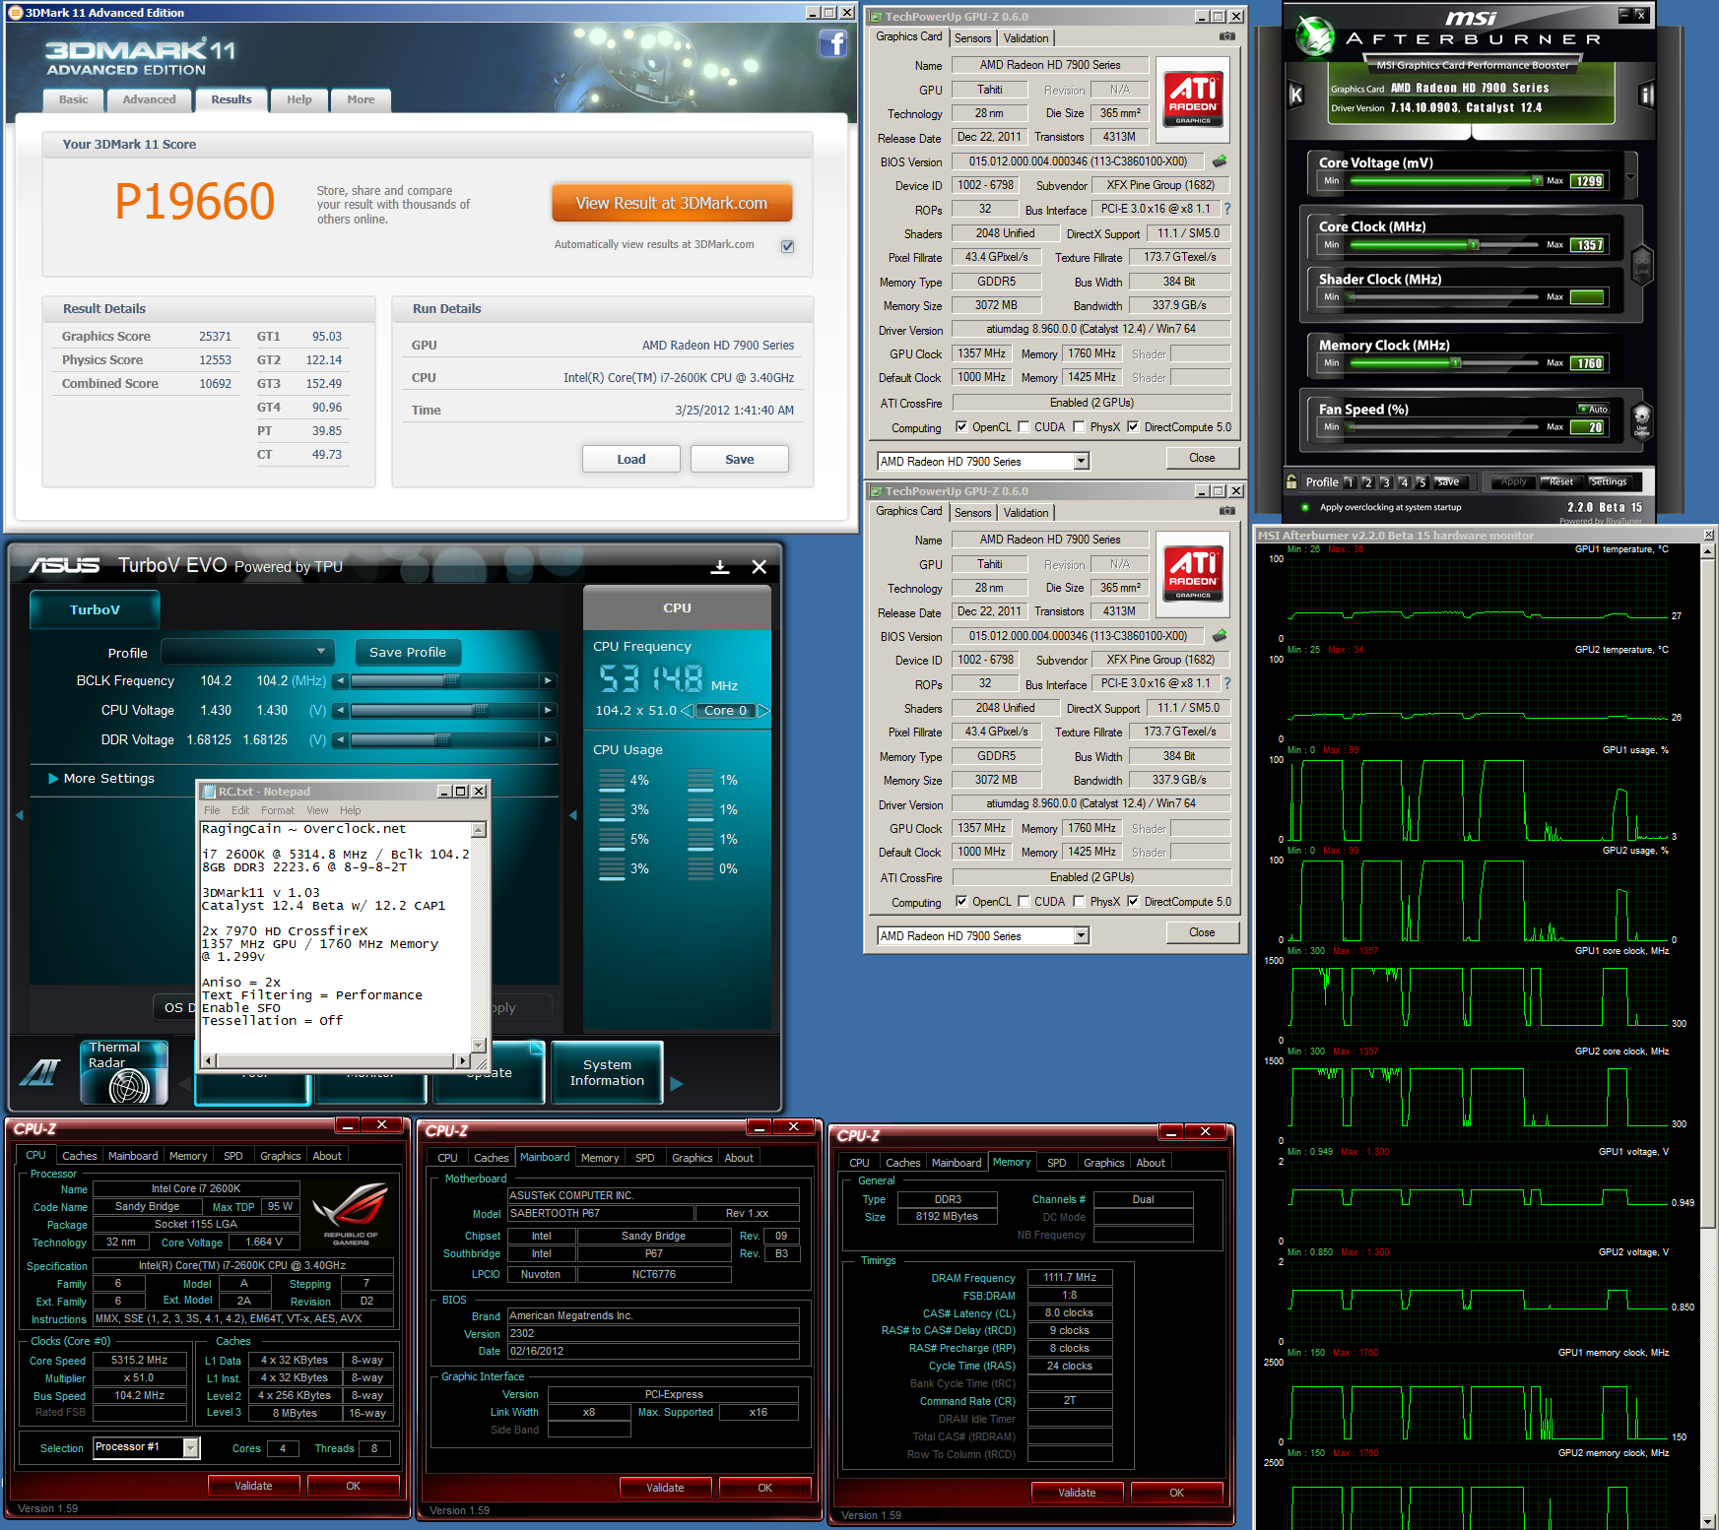The height and width of the screenshot is (1530, 1719).
Task: Click Core Clock slider handle in Afterburner
Action: [1474, 244]
